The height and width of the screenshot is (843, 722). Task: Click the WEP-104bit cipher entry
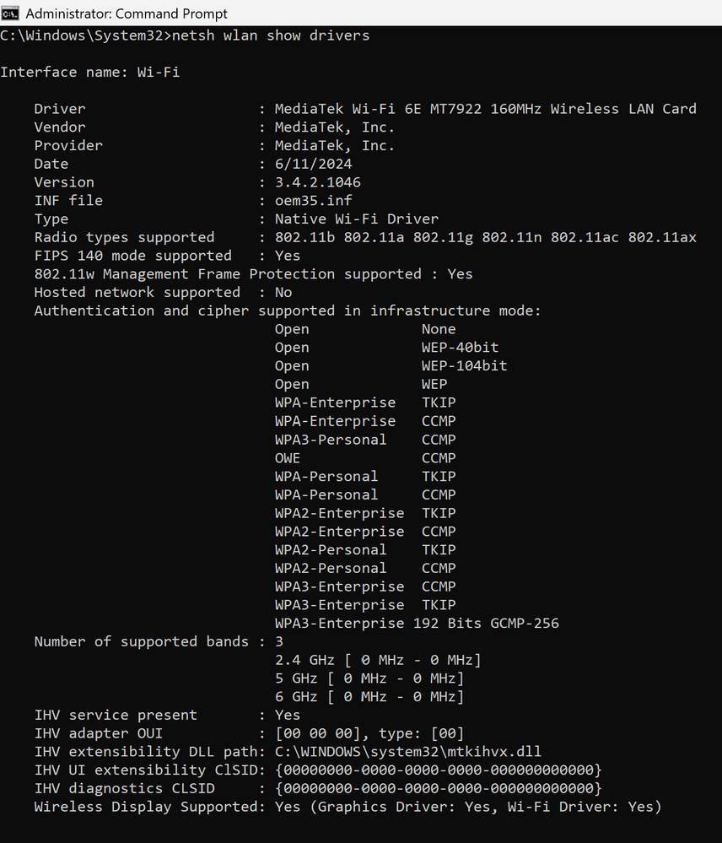point(464,365)
